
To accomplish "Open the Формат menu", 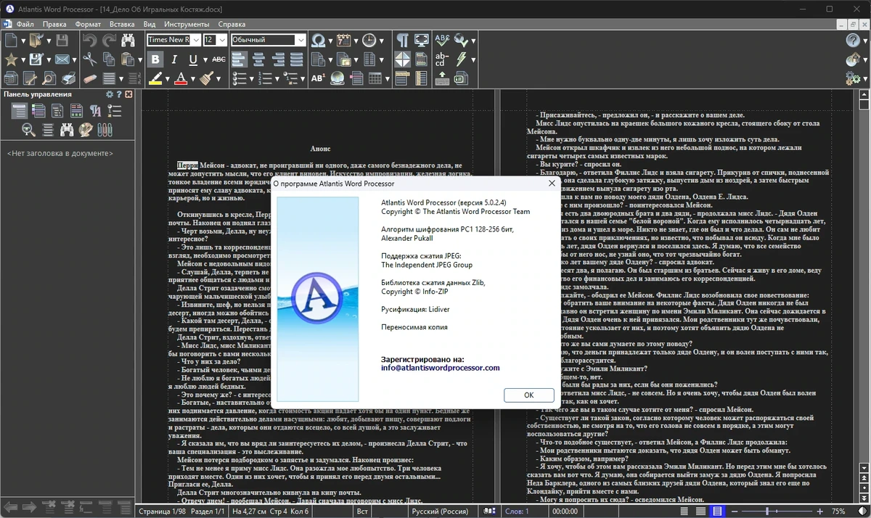I will (x=89, y=24).
